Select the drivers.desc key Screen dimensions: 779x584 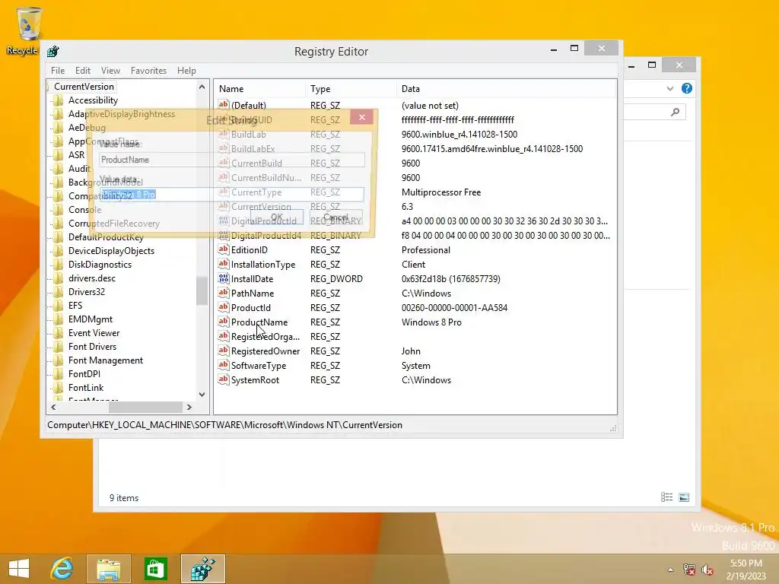(x=92, y=278)
